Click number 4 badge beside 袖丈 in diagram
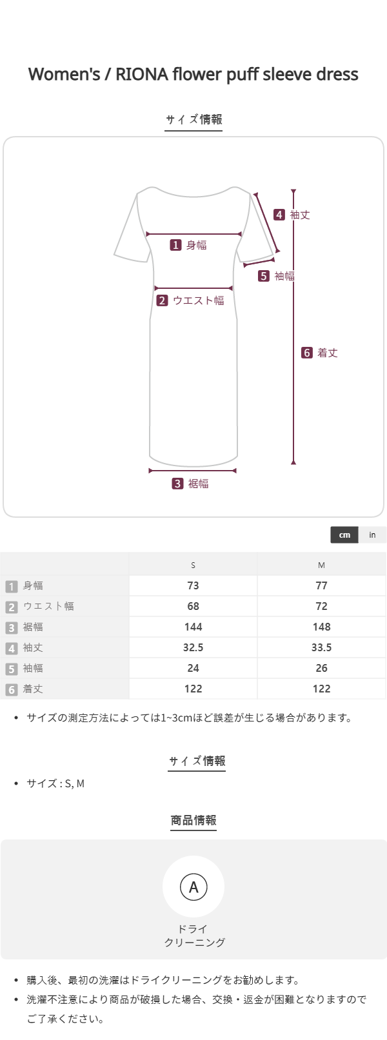The image size is (387, 1040). [x=279, y=215]
